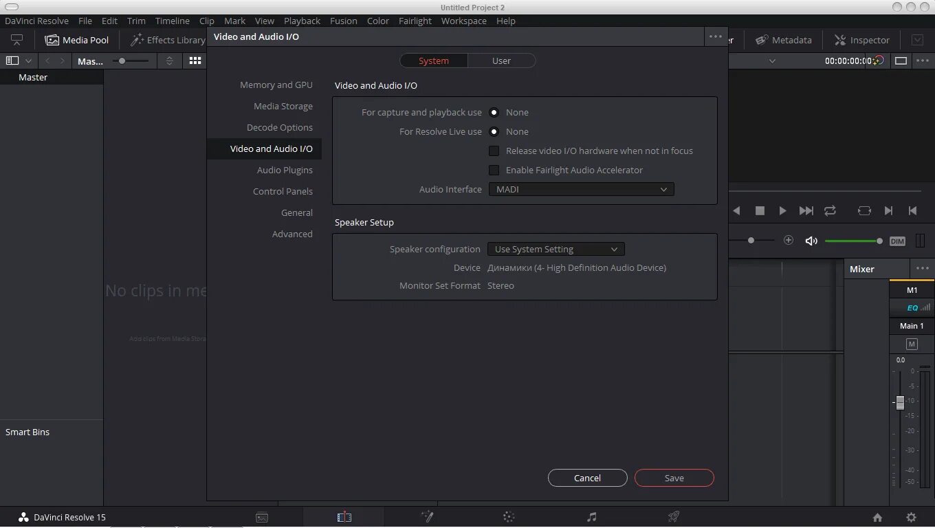Viewport: 935px width, 528px height.
Task: Toggle match frame icon in transport
Action: point(864,210)
